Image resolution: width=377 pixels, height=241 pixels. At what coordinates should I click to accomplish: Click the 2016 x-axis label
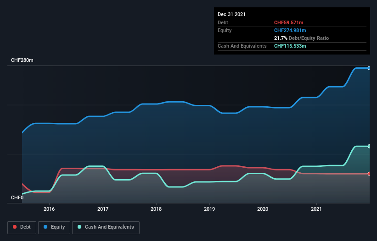(x=49, y=209)
